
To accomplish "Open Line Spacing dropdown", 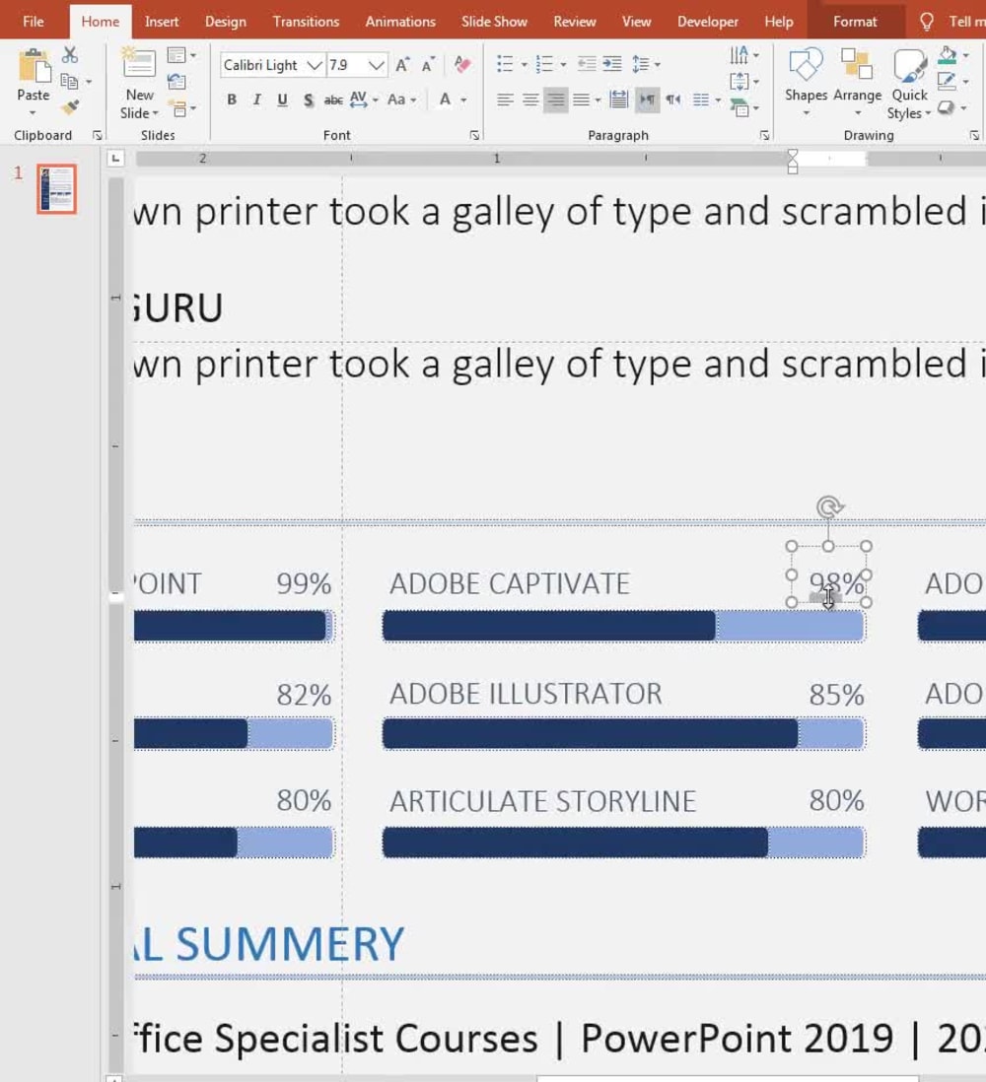I will pyautogui.click(x=646, y=64).
